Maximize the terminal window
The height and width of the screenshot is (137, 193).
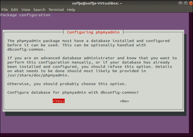(x=186, y=3)
